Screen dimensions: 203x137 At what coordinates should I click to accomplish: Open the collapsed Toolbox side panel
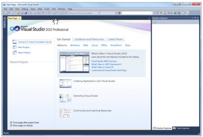pyautogui.click(x=4, y=23)
